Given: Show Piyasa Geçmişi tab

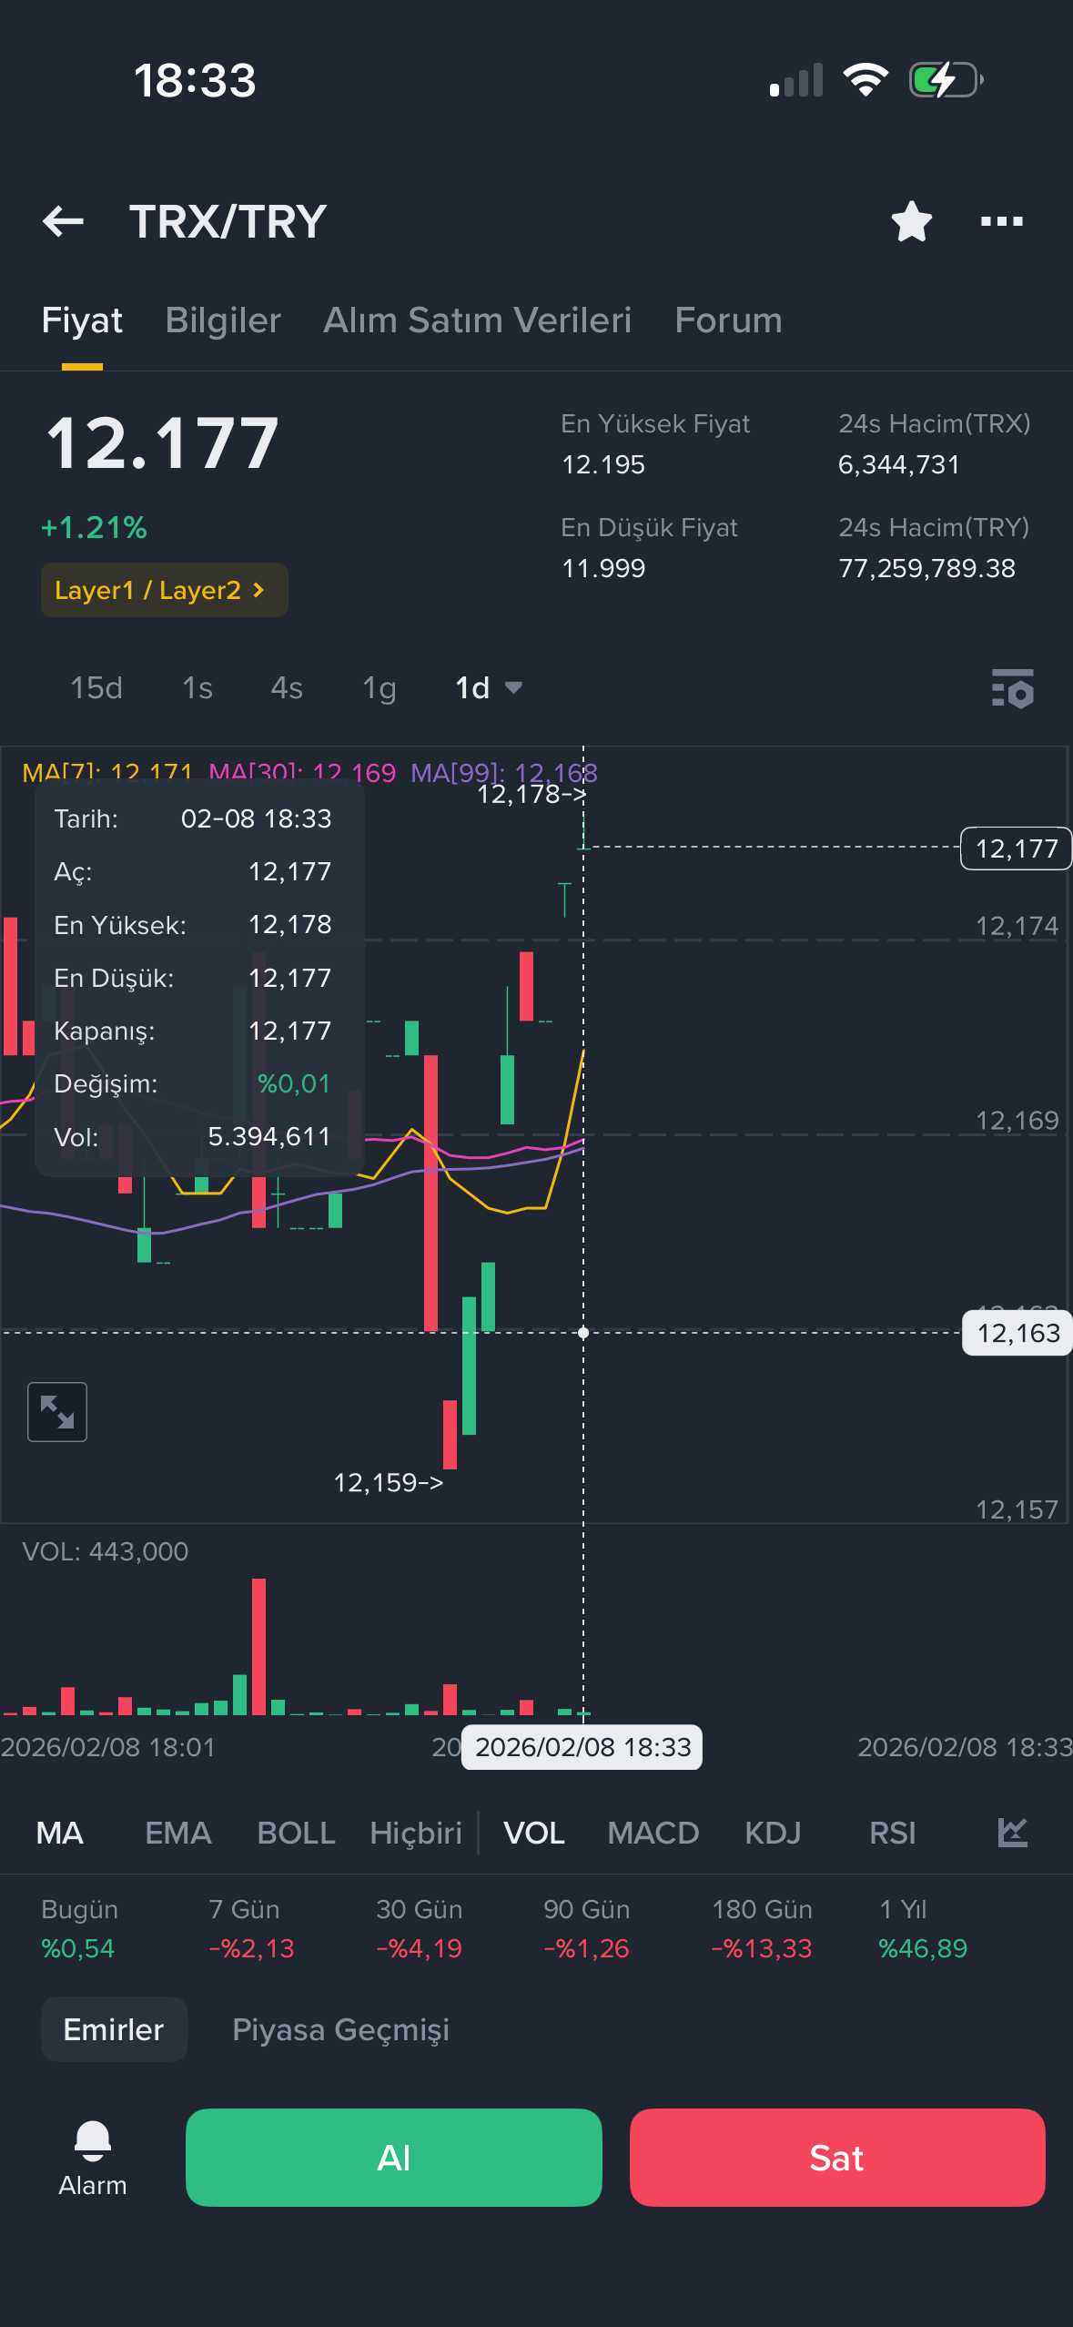Looking at the screenshot, I should (341, 2029).
